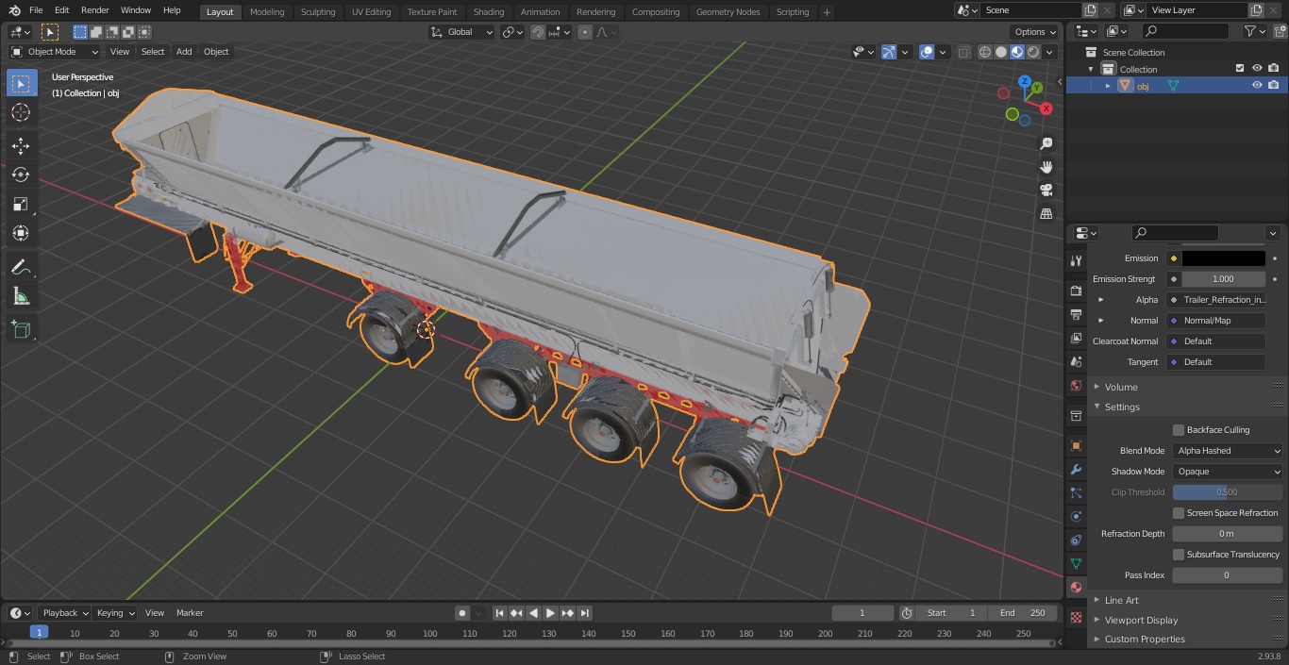Open the Shadow Mode dropdown
This screenshot has height=665, width=1289.
click(x=1228, y=472)
